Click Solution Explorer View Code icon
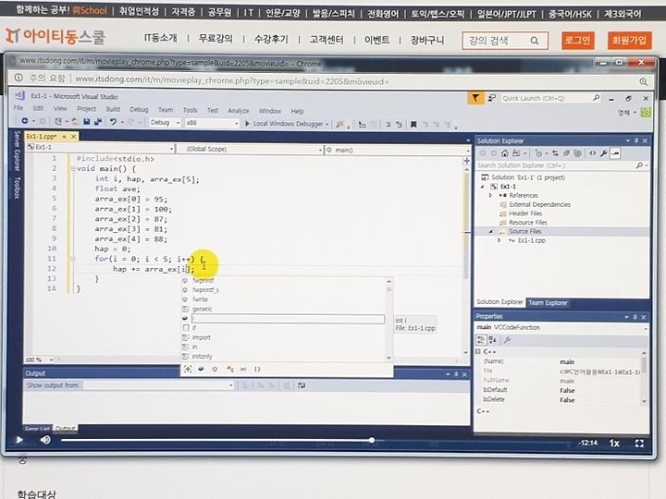Viewport: 666px width, 499px height. tap(592, 153)
